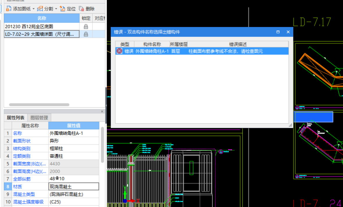Click the 错误描述 column header
The height and width of the screenshot is (207, 343).
point(238,44)
